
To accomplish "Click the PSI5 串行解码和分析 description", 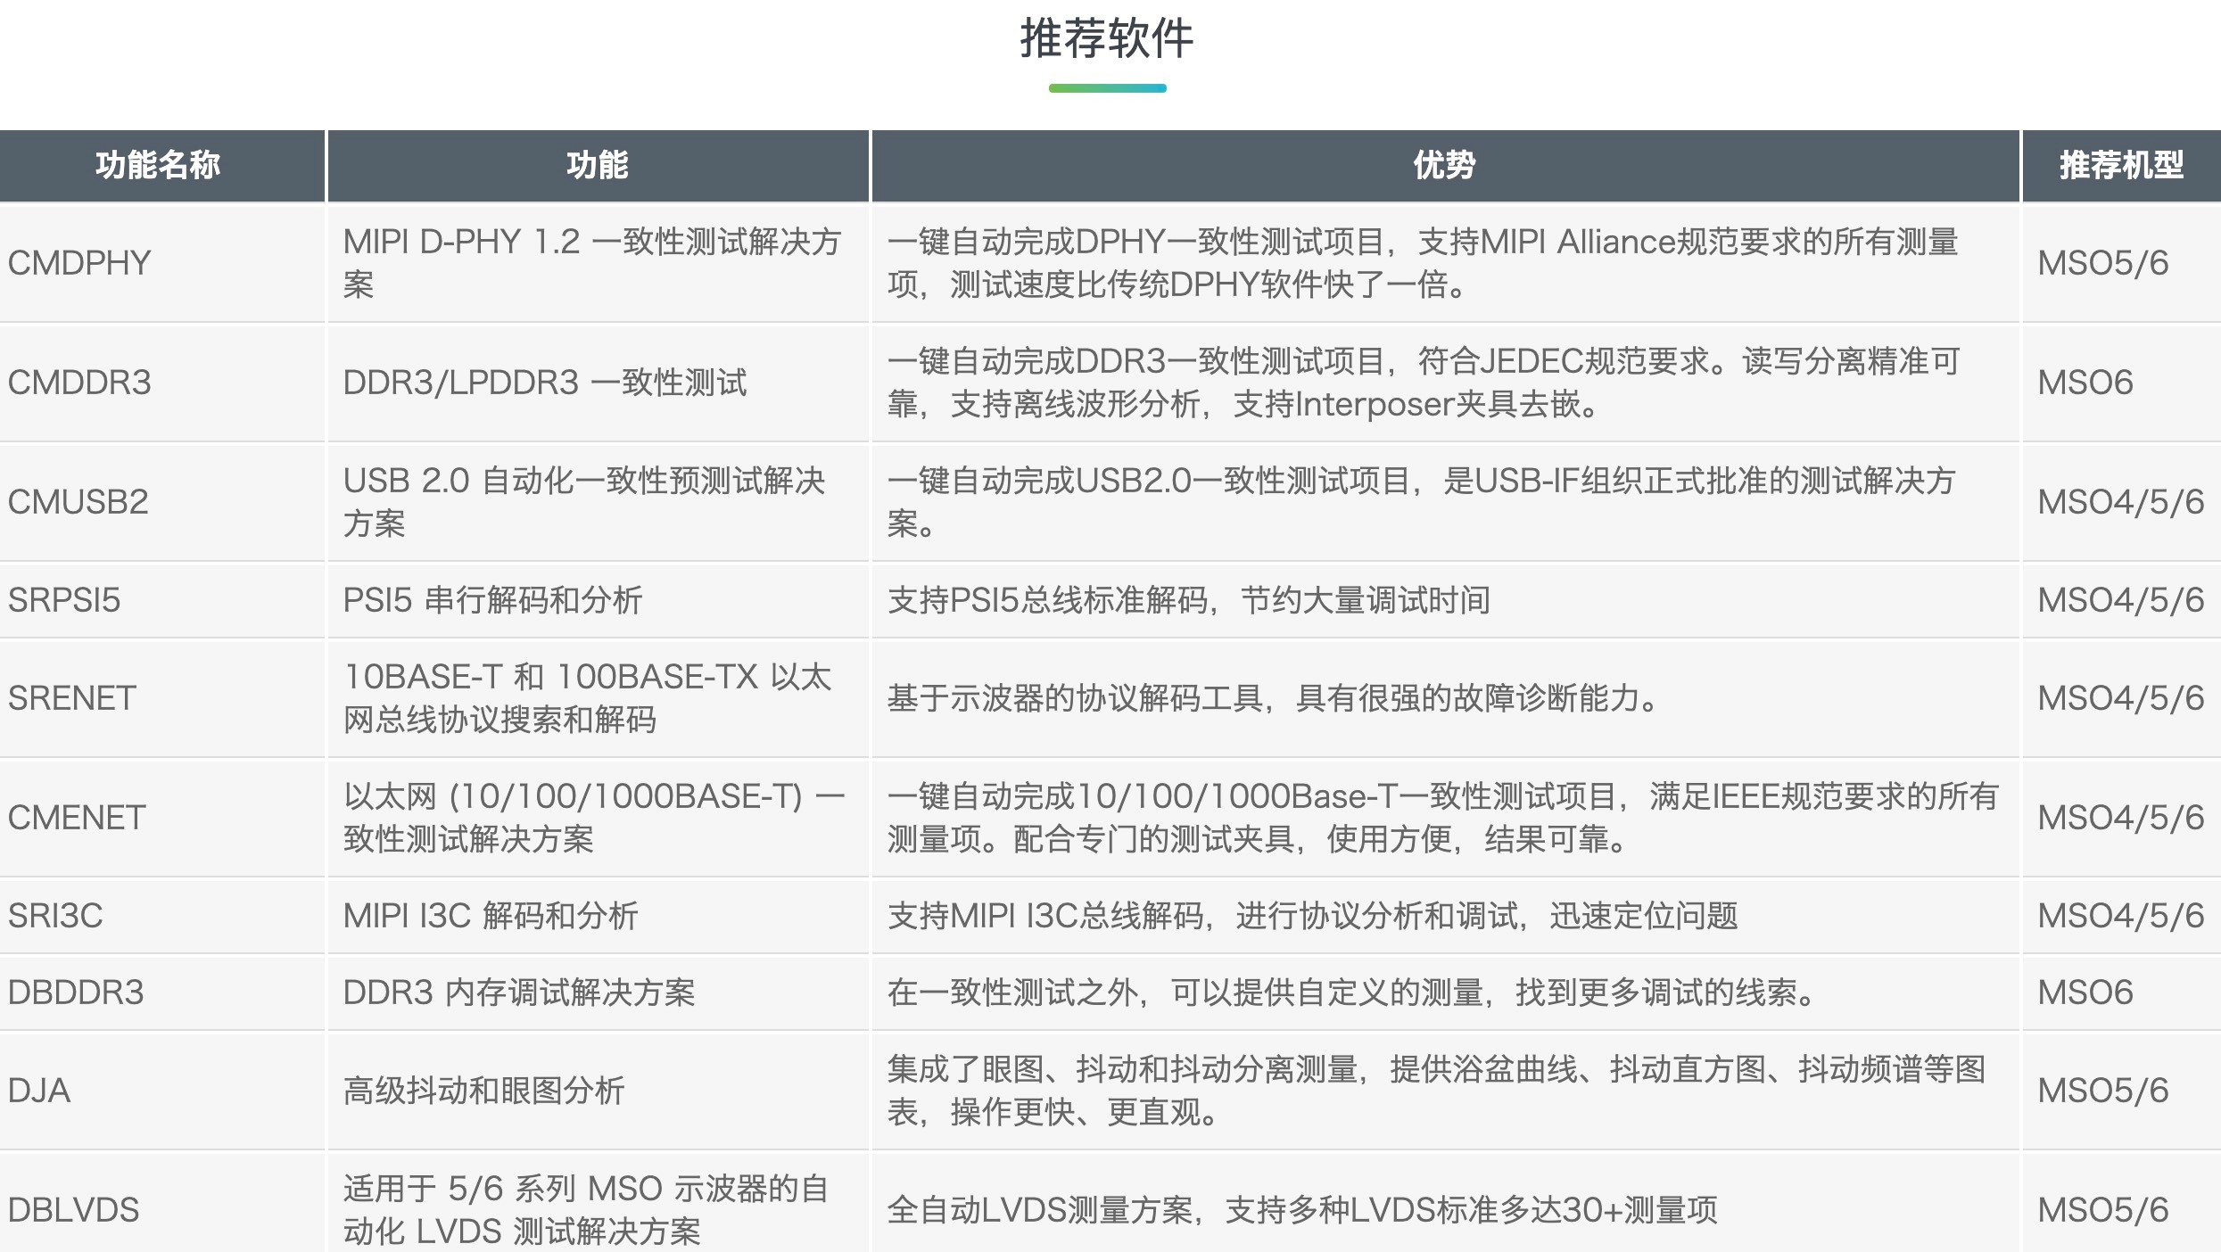I will (492, 600).
